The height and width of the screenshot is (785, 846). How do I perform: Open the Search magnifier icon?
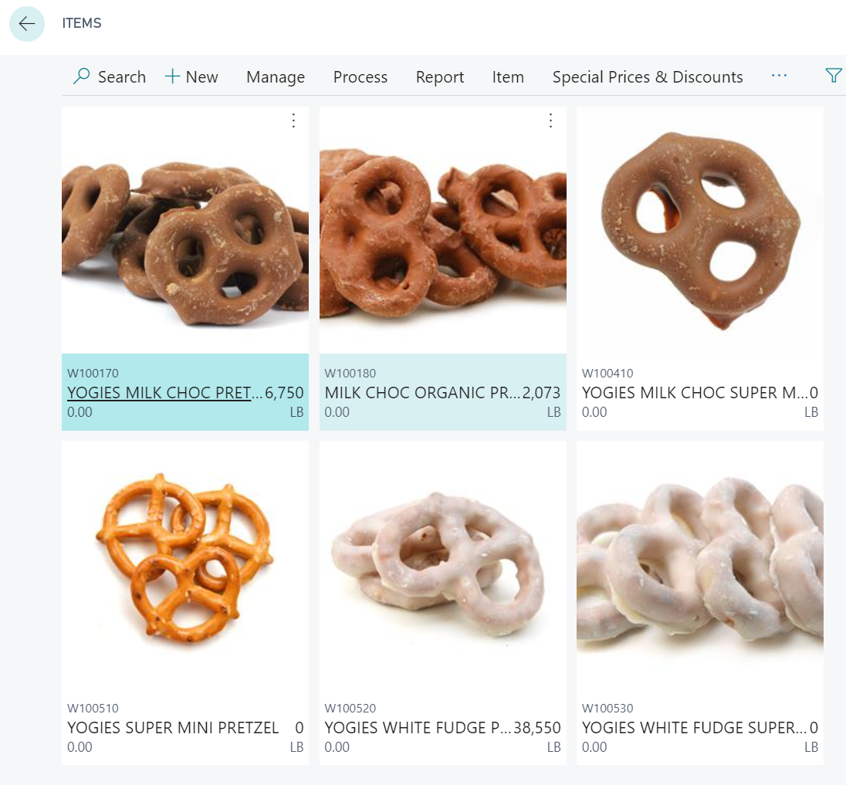(82, 76)
